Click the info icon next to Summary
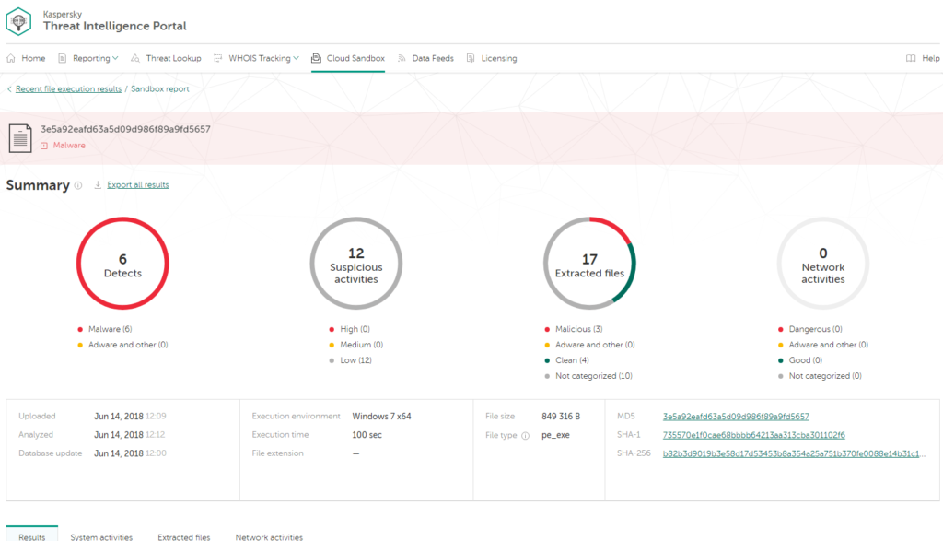Viewport: 943px width, 541px height. pyautogui.click(x=78, y=185)
